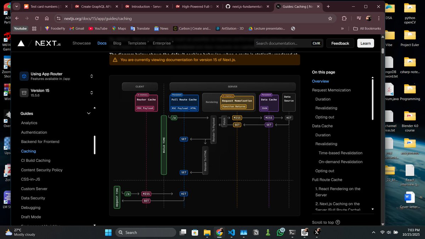
Task: Switch to the Create GraphQL APIs tab
Action: point(97,6)
